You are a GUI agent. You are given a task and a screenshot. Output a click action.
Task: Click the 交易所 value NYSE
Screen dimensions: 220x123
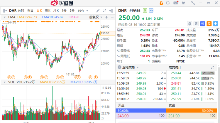coord(180,61)
